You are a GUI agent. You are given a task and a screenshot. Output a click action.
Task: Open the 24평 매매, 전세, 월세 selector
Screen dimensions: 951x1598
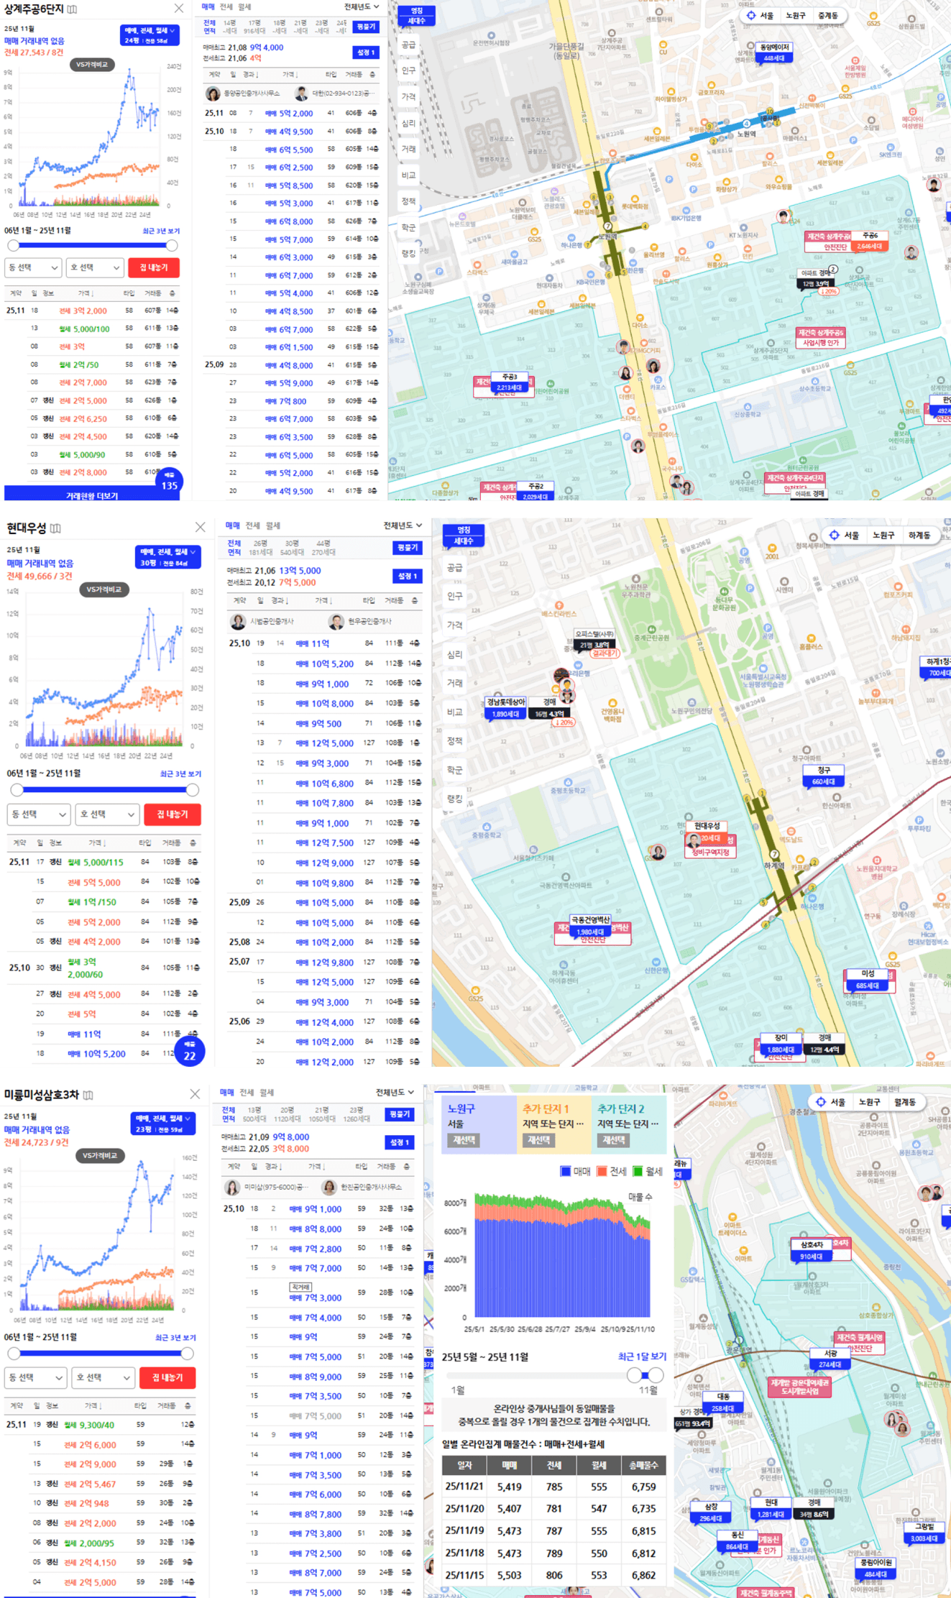(150, 35)
